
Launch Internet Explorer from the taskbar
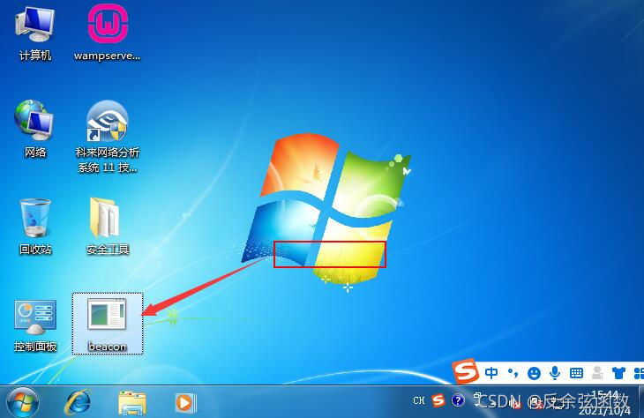point(78,402)
